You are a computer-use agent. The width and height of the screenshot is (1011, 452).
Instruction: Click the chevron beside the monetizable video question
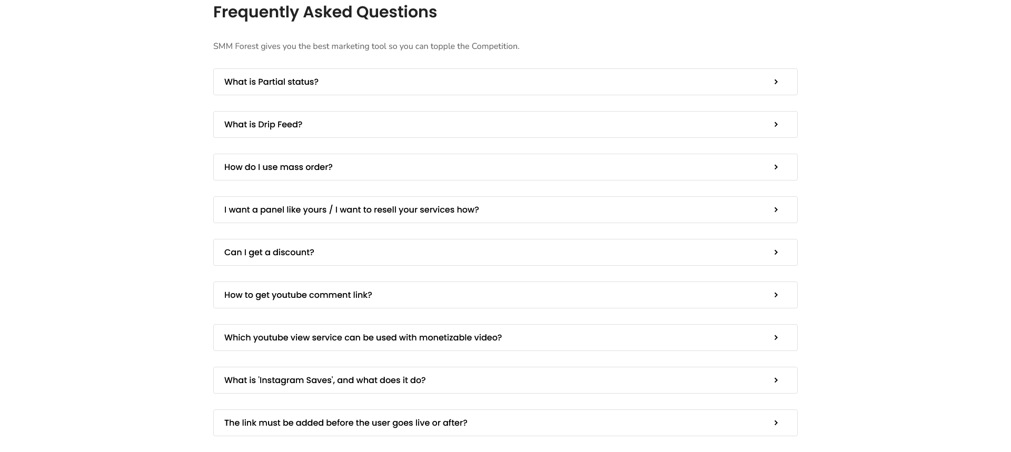point(776,337)
